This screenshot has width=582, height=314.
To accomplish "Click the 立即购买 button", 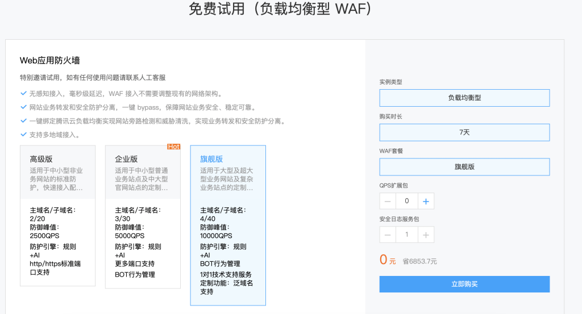I will (464, 284).
